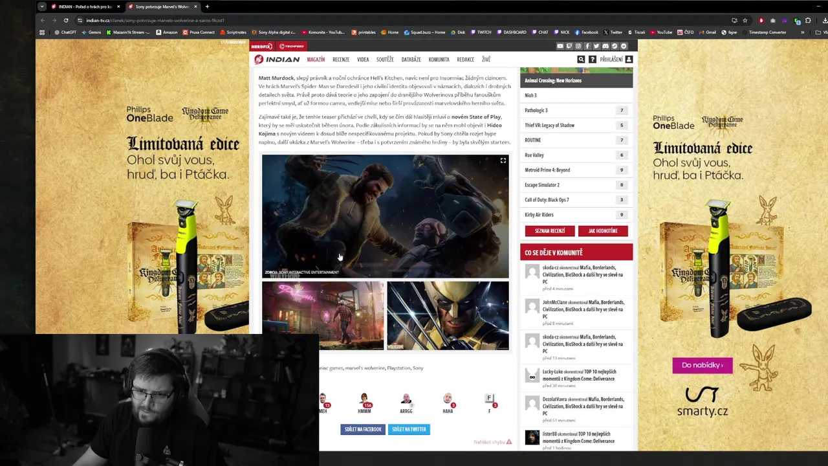Open the ŽIVĚ menu item
Viewport: 828px width, 466px height.
click(486, 60)
